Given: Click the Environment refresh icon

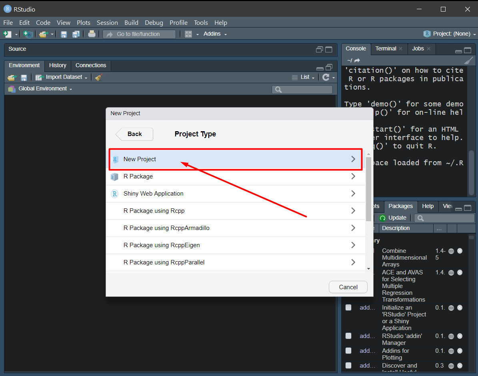Looking at the screenshot, I should (326, 77).
